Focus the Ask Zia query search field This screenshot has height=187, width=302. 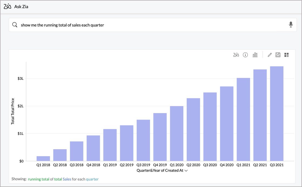tap(151, 25)
